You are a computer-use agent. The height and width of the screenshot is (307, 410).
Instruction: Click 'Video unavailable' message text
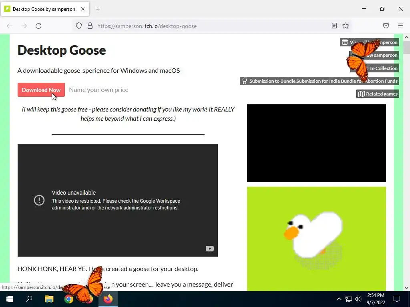(x=74, y=193)
